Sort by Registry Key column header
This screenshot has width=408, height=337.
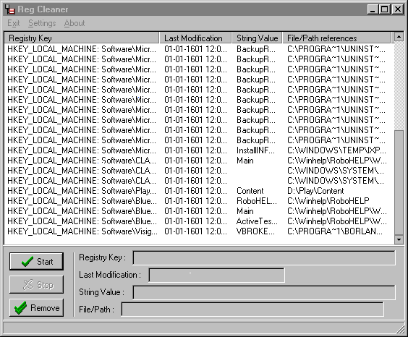tap(82, 38)
